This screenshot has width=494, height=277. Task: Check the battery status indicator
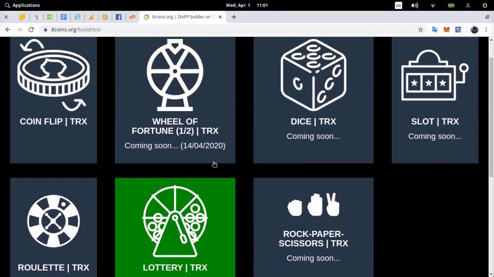pos(451,5)
